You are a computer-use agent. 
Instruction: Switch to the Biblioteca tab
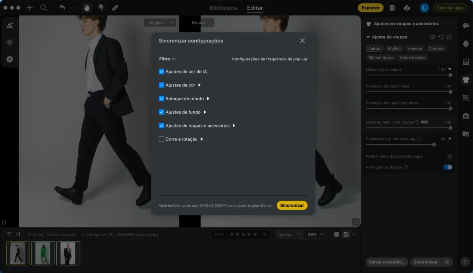pos(223,8)
